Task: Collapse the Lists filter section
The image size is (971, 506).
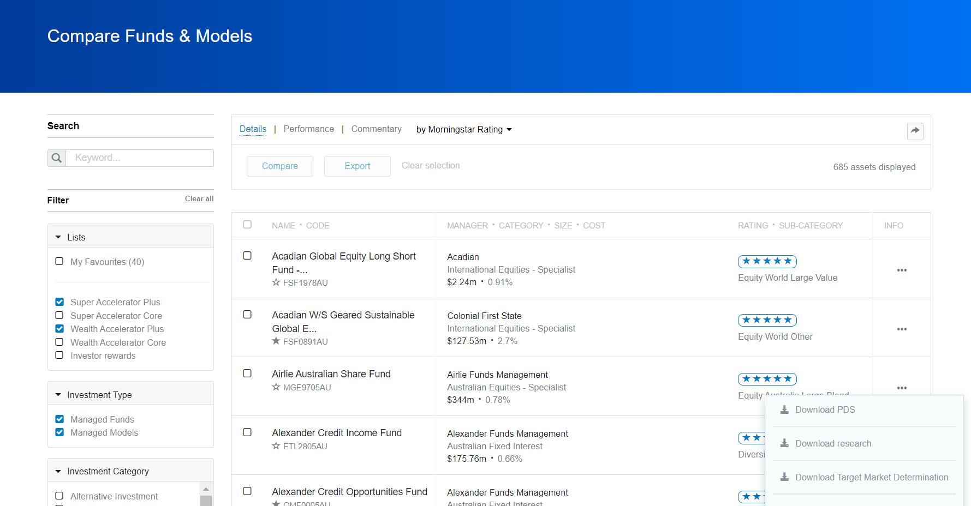Action: point(58,237)
